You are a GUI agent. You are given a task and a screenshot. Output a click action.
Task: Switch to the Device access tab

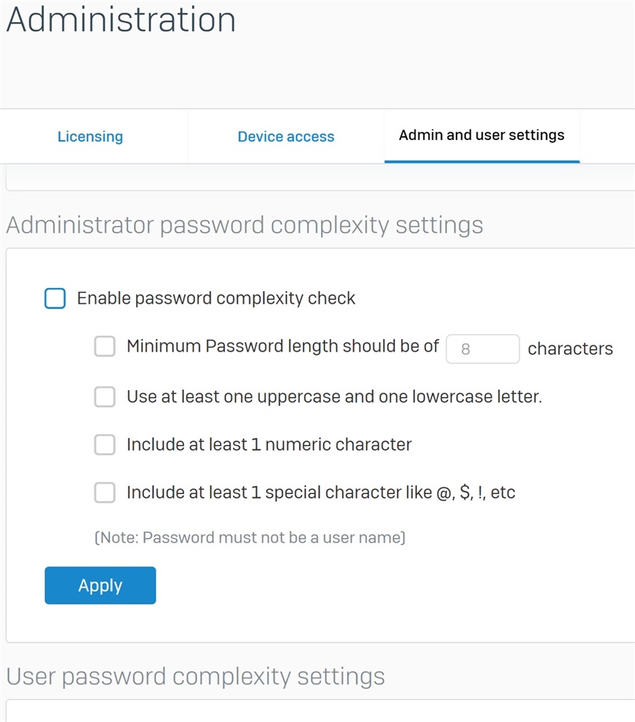(x=286, y=136)
